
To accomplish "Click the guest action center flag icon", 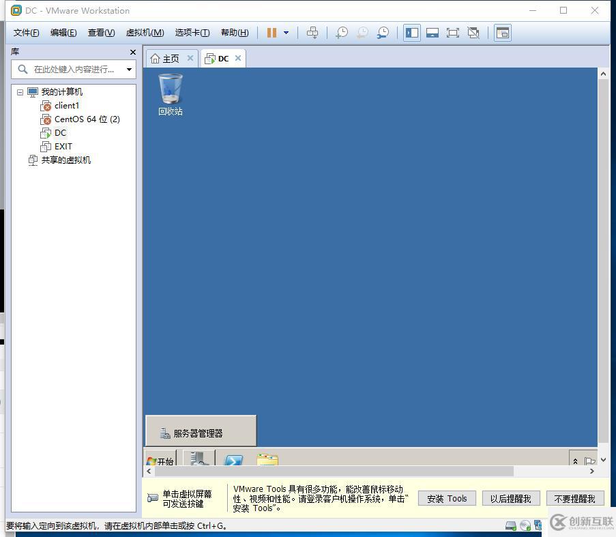I will [x=589, y=461].
